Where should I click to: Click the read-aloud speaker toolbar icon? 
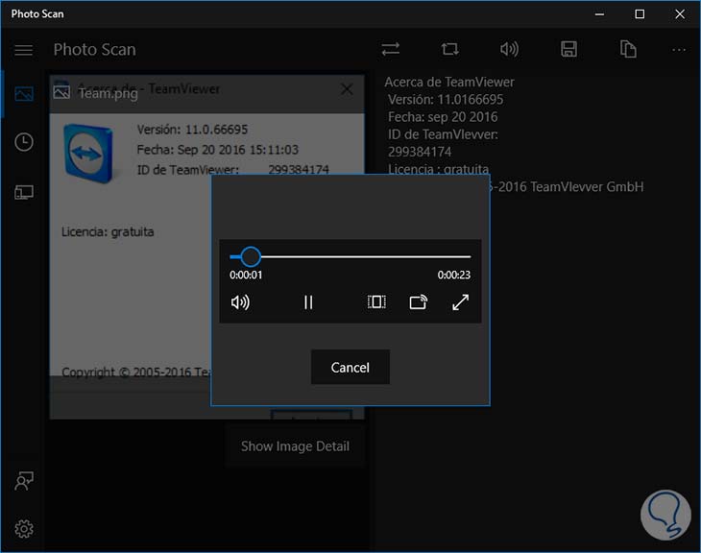click(509, 49)
